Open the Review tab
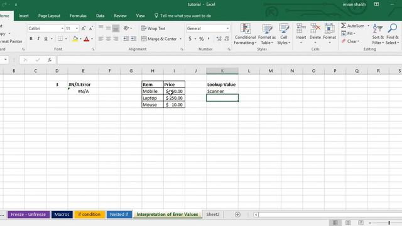The height and width of the screenshot is (226, 402). pos(120,16)
